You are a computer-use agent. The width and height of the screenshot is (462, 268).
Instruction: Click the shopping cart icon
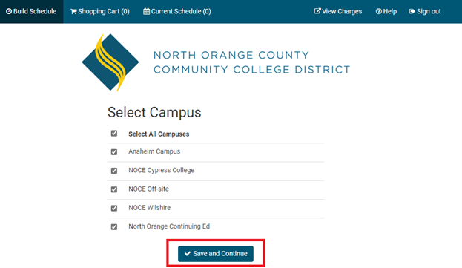[x=73, y=11]
